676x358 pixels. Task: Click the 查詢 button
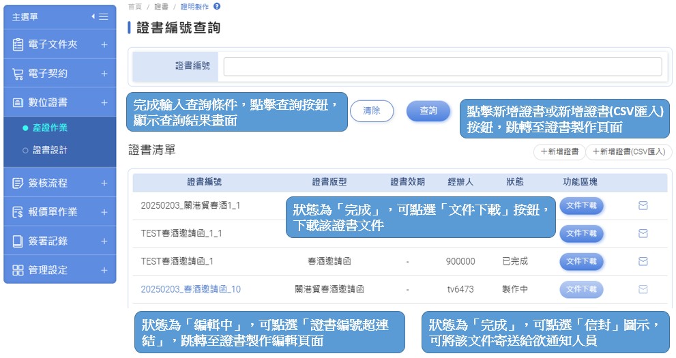pyautogui.click(x=428, y=110)
